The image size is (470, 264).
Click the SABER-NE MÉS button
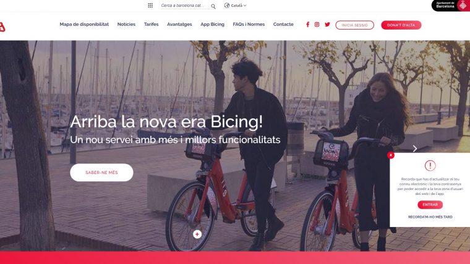pyautogui.click(x=101, y=173)
